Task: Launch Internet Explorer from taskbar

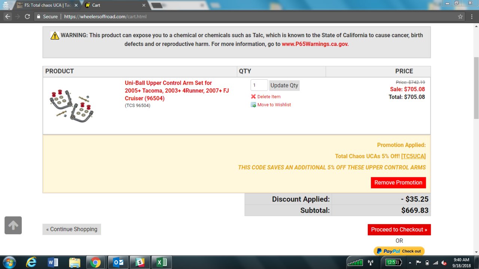Action: [x=31, y=262]
